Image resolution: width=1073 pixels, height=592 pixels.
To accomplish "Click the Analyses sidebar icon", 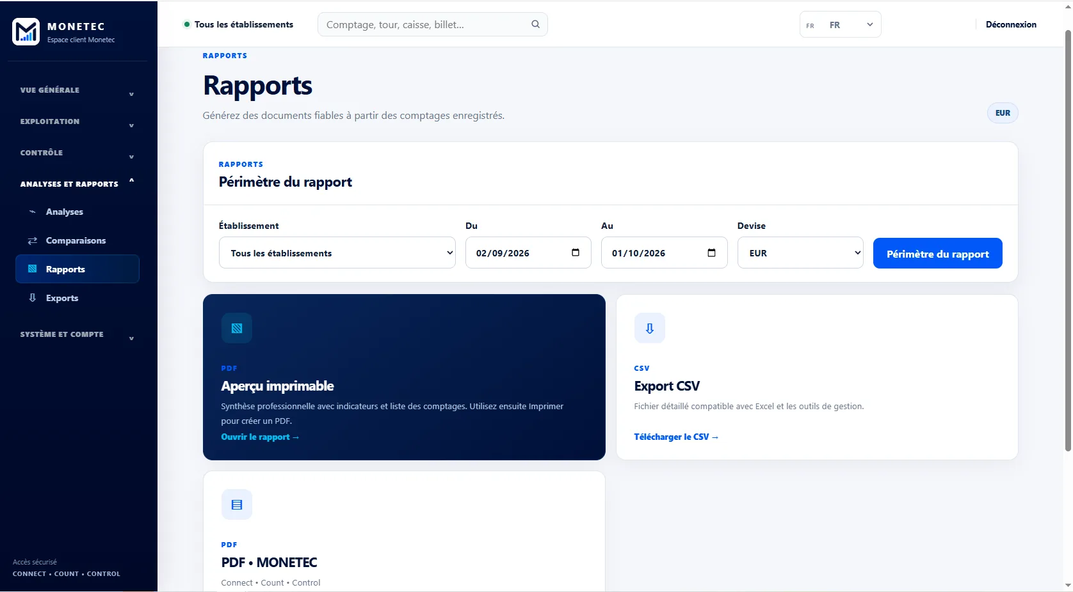I will tap(32, 212).
